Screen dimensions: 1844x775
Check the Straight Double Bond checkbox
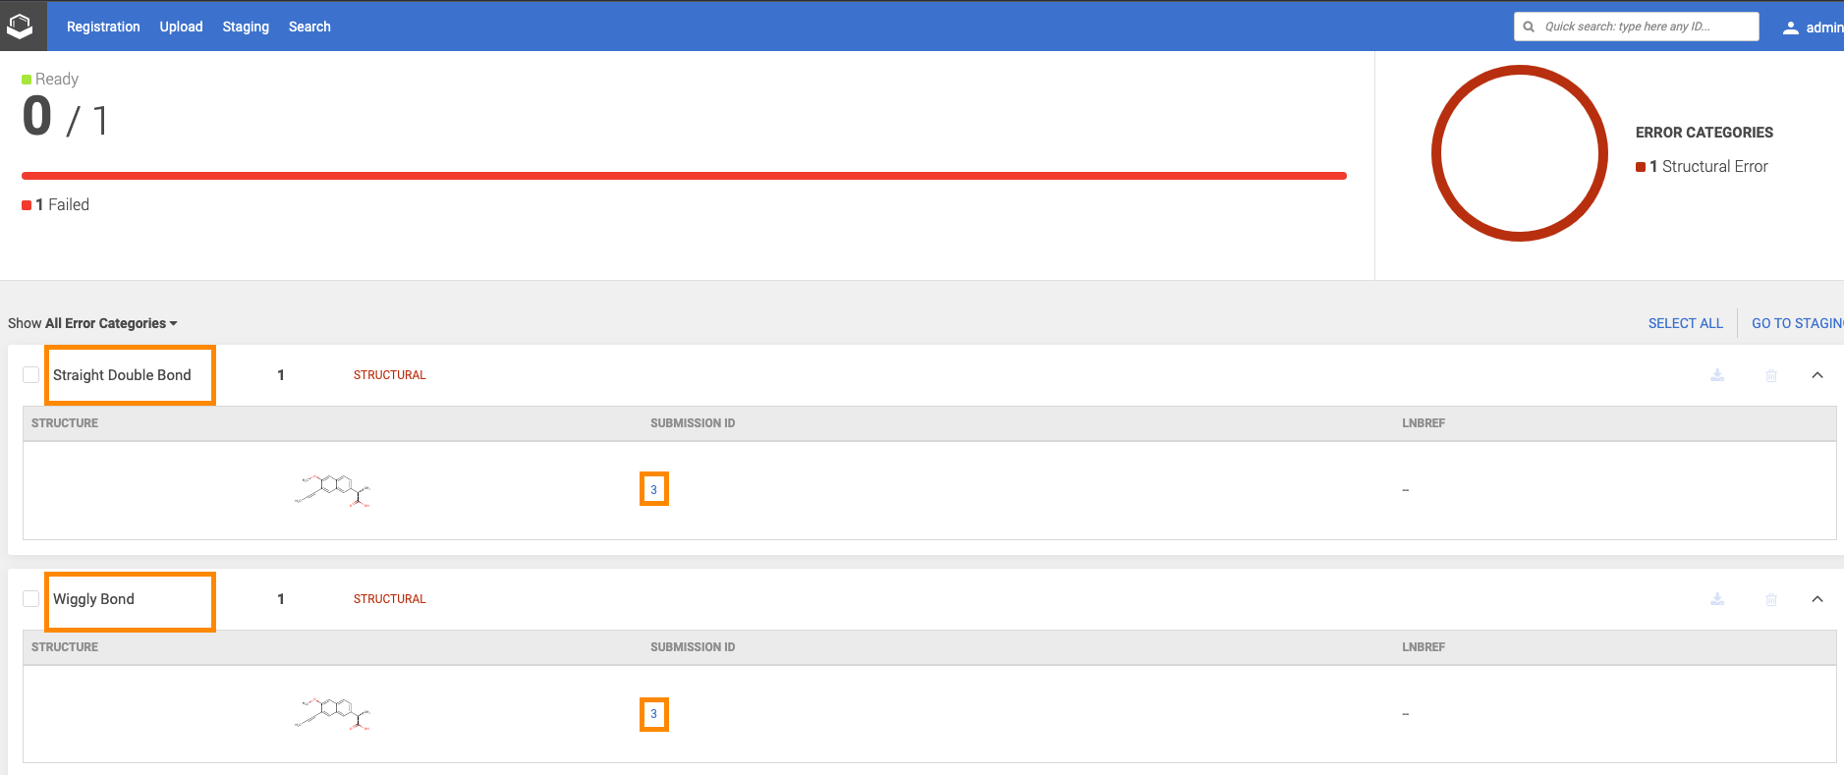[x=31, y=375]
